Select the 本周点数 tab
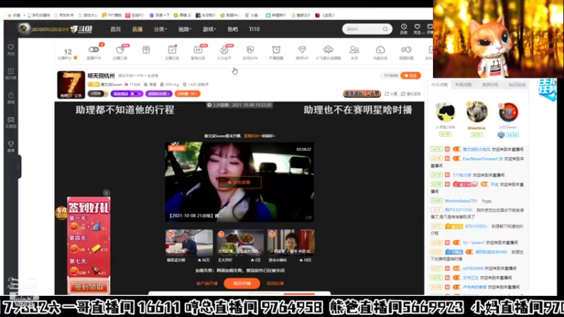Screen dimensions: 564x317 click(463, 85)
